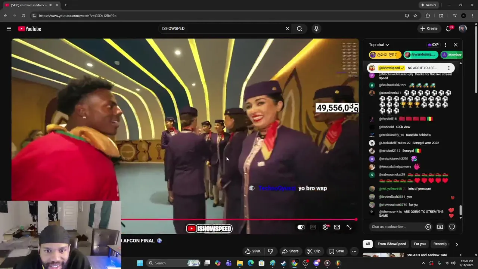This screenshot has height=269, width=478.
Task: Go back to previous page
Action: [x=5, y=16]
